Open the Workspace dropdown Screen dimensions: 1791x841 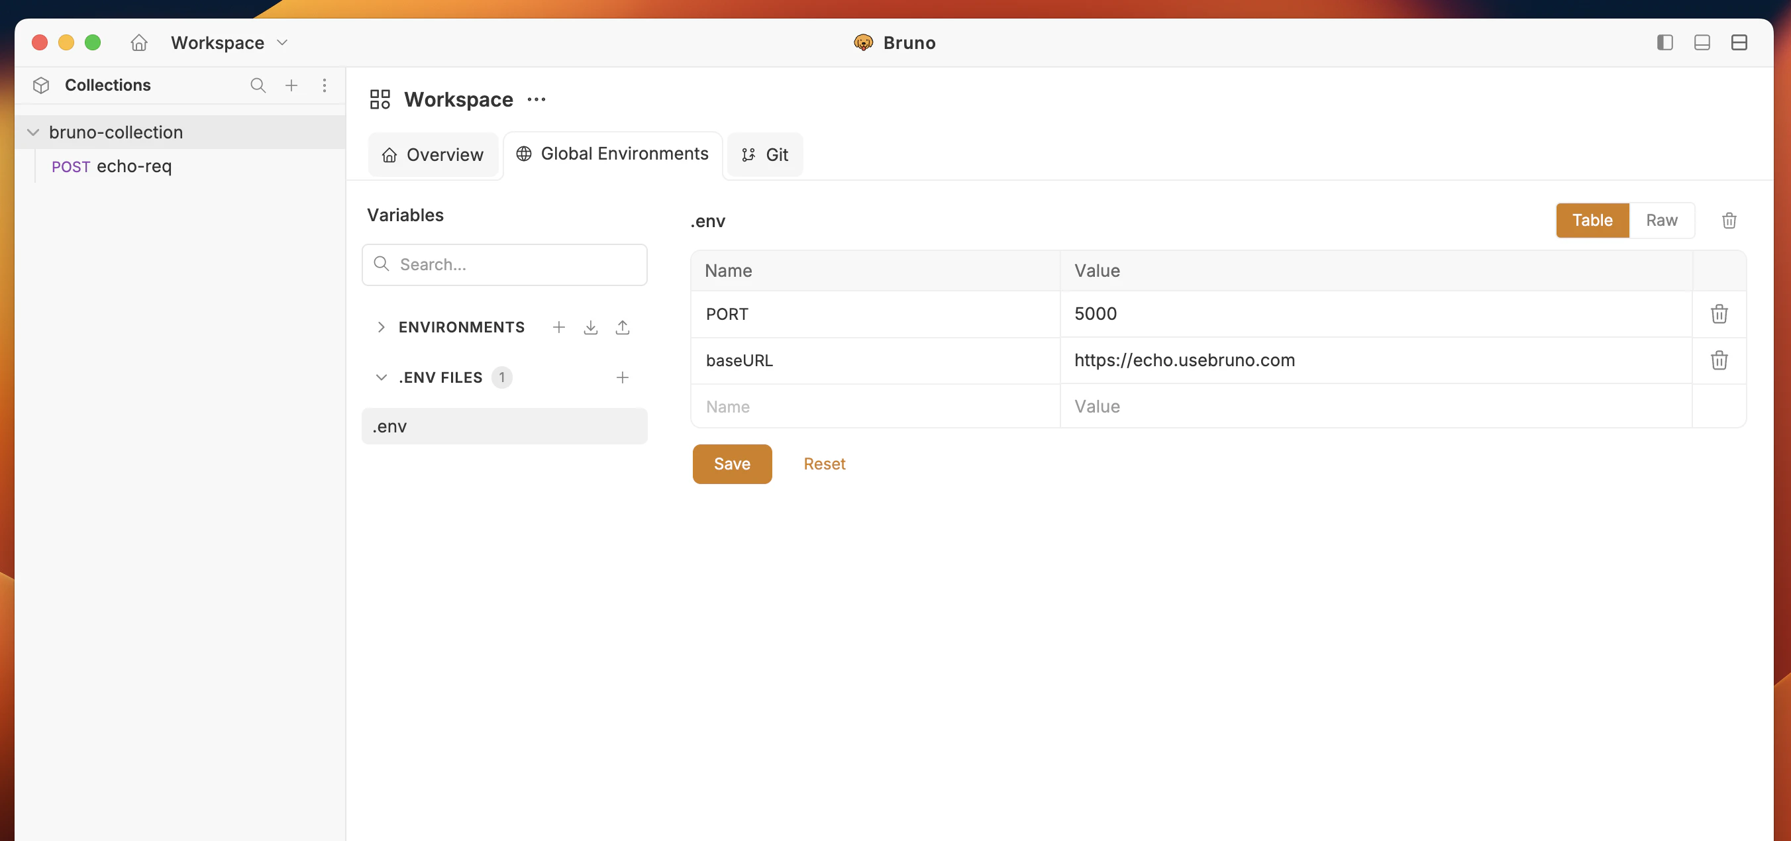(281, 42)
